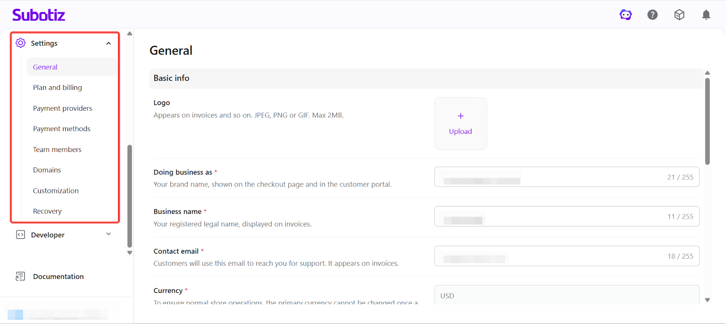Open the notifications bell
This screenshot has width=726, height=324.
coord(706,15)
